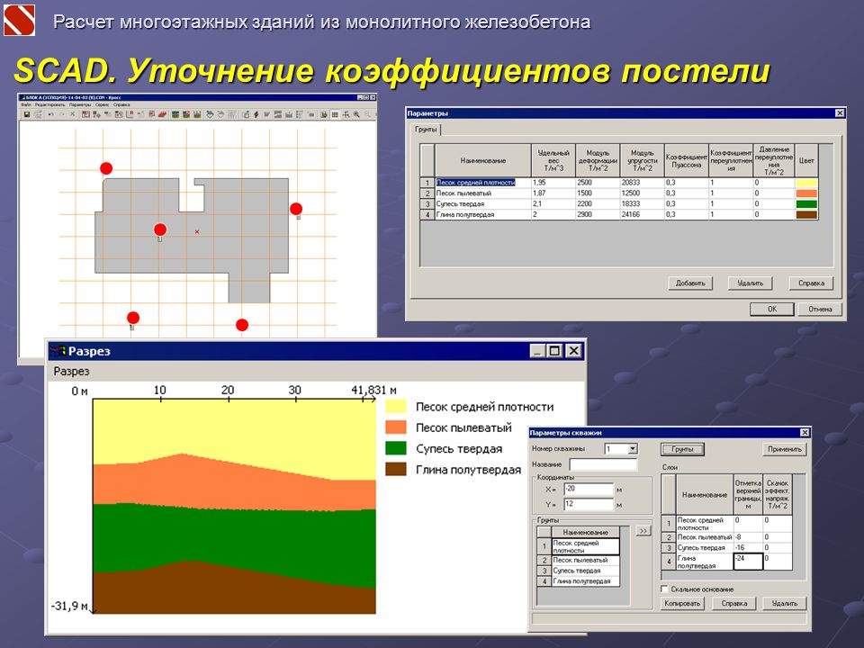Click Песок средней плотности legend entry in Разрез
Viewport: 864px width, 648px height.
coord(484,407)
